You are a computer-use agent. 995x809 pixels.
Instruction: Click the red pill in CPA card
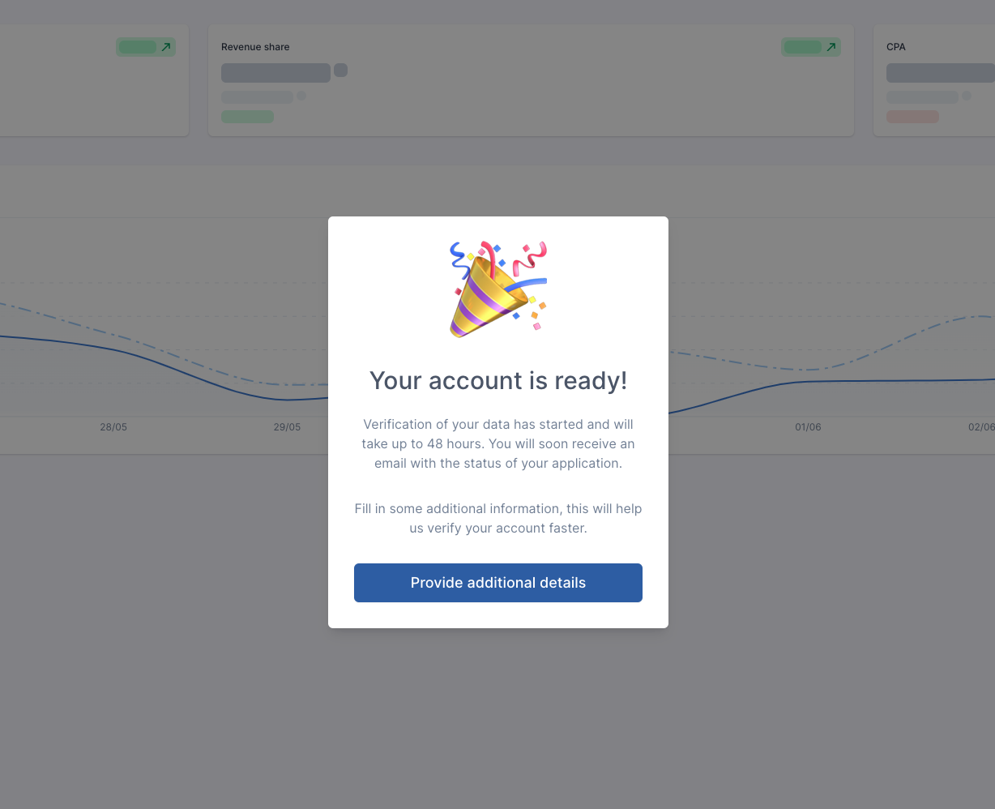coord(912,117)
